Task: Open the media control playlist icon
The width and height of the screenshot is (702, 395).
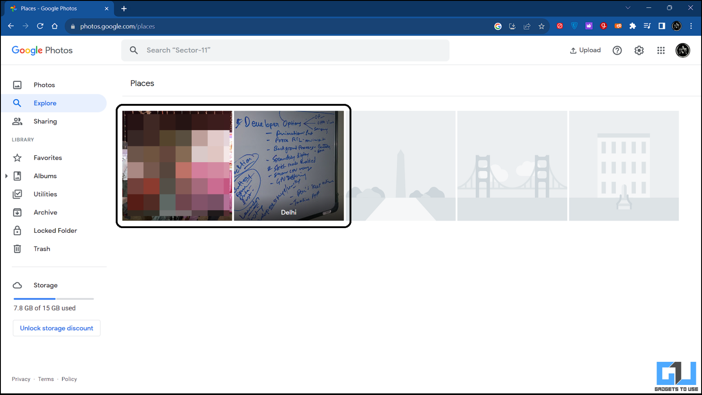Action: pyautogui.click(x=647, y=26)
